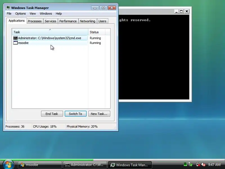Minimize the command prompt window
225x169 pixels.
[177, 11]
